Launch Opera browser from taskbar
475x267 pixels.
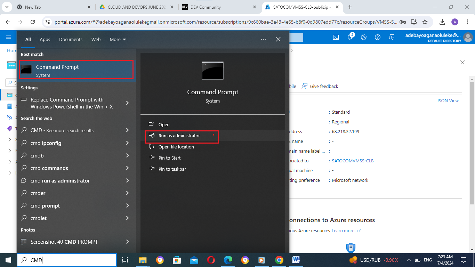pyautogui.click(x=211, y=260)
